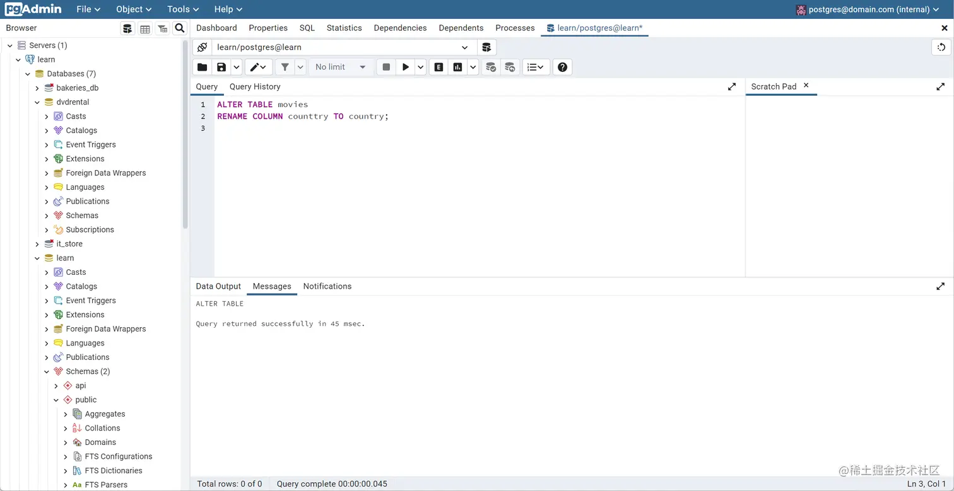Open the postgres@domain.com user menu

pos(868,9)
